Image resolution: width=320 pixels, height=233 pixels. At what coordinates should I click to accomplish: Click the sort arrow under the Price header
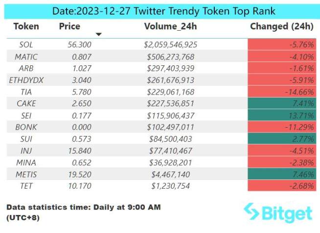99,35
